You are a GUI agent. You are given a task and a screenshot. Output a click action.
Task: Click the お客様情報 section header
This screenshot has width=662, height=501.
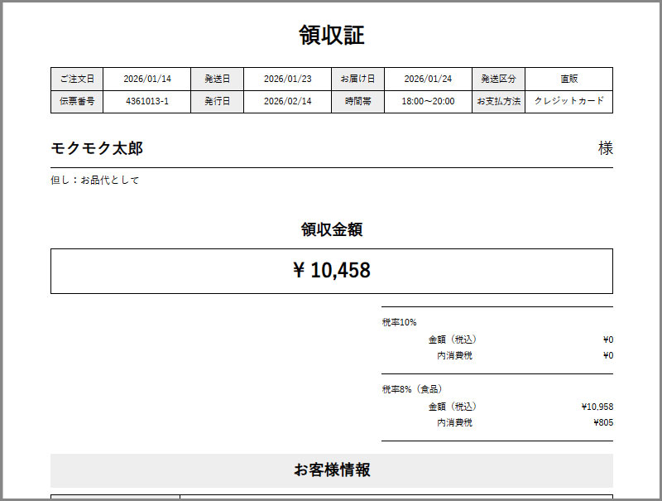tap(331, 470)
